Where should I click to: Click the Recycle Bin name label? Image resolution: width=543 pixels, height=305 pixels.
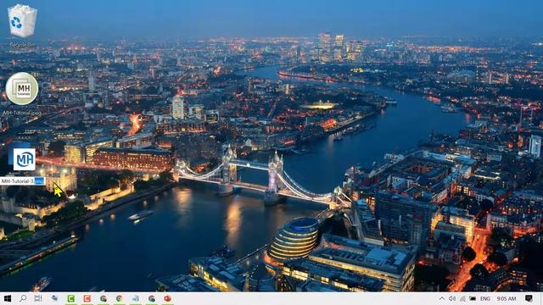(22, 45)
